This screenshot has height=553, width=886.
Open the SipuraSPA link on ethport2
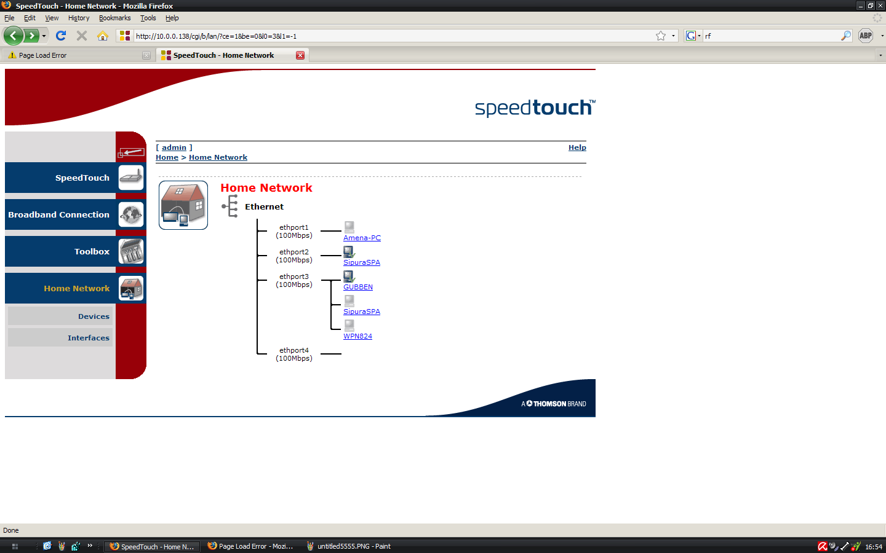362,262
